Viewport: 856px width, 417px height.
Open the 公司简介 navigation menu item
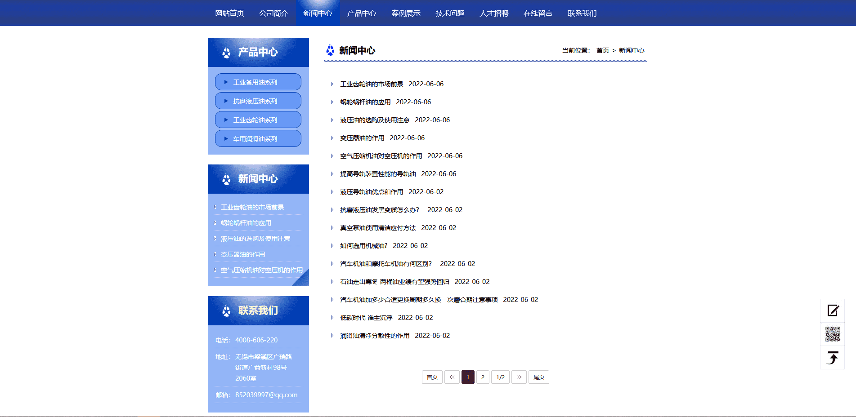point(273,13)
